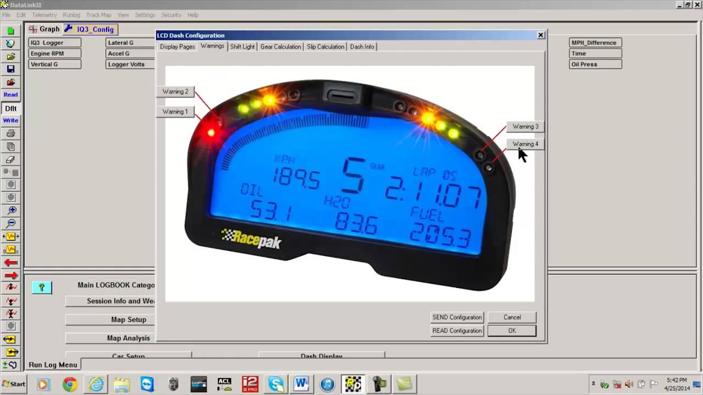The image size is (703, 395).
Task: Click the eraser icon in left toolbar
Action: pyautogui.click(x=10, y=160)
